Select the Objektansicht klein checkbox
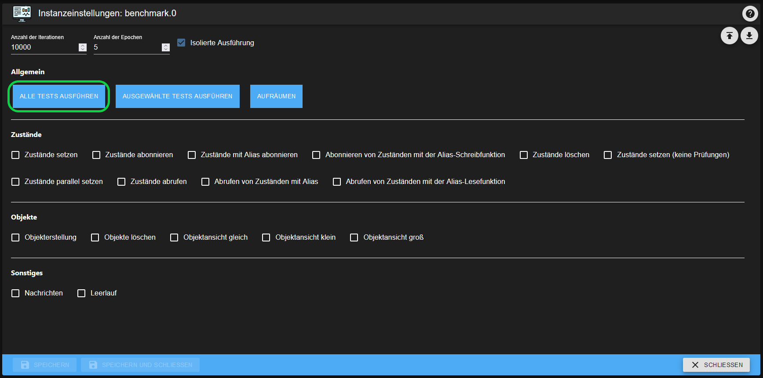763x378 pixels. (x=266, y=238)
